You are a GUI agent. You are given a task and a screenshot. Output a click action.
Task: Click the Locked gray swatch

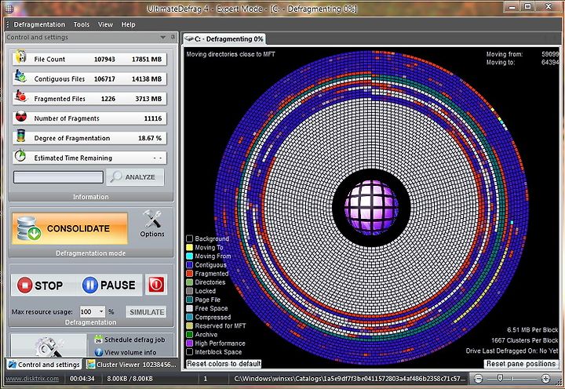point(189,291)
